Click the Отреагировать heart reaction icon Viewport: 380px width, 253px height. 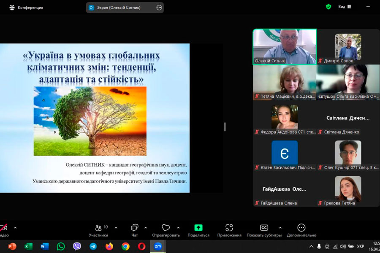[166, 228]
